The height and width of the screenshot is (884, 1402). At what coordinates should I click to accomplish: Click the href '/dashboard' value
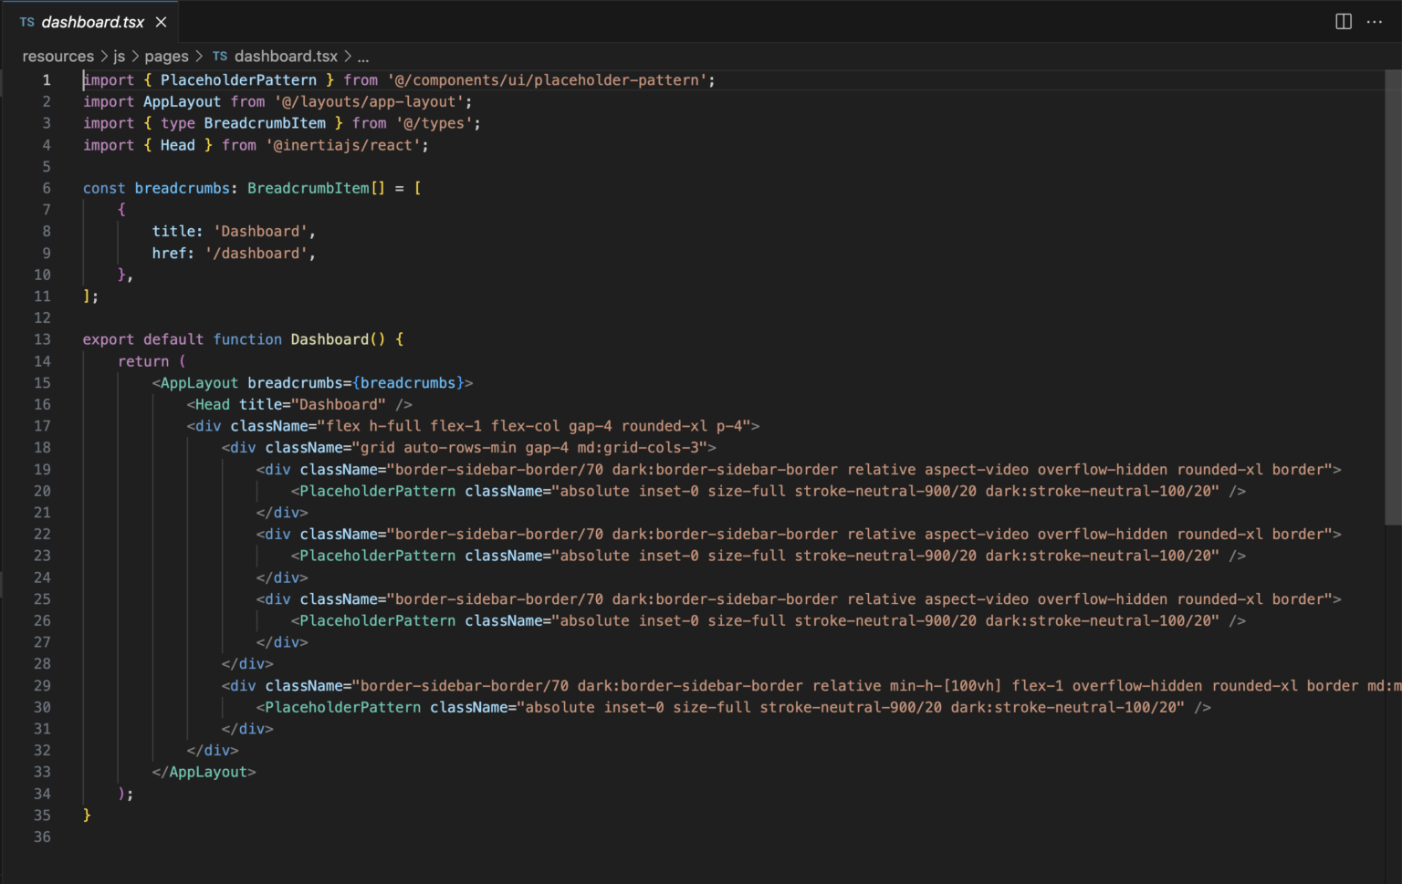pos(258,253)
